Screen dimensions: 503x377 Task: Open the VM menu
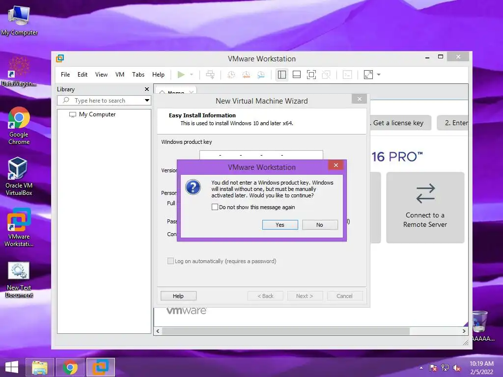[x=120, y=75]
